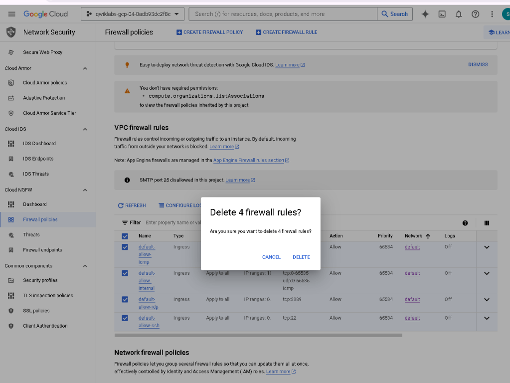Click CREATE FIREWALL RULE

point(287,32)
